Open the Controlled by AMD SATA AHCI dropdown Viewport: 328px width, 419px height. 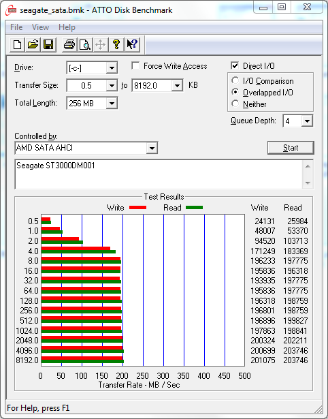coord(152,148)
